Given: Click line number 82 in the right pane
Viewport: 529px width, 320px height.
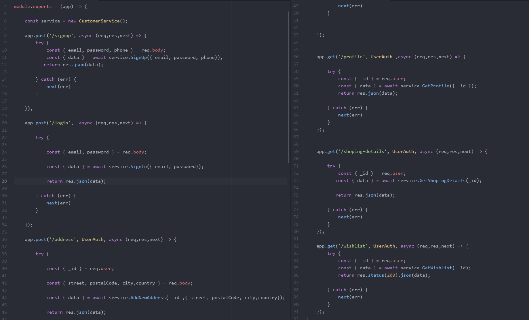Looking at the screenshot, I should click(x=296, y=246).
